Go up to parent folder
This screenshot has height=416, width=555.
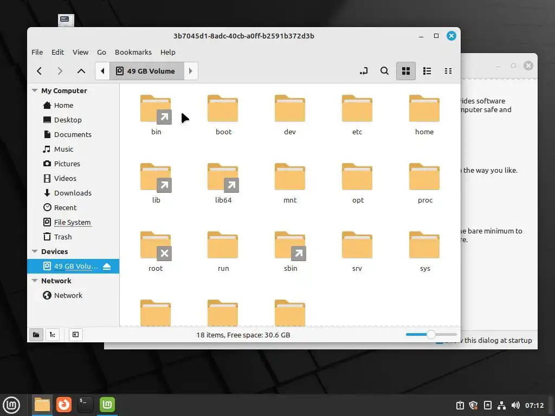pos(81,71)
